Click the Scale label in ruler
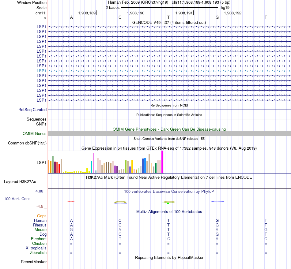Screen dimensions: 291x269 (41, 8)
